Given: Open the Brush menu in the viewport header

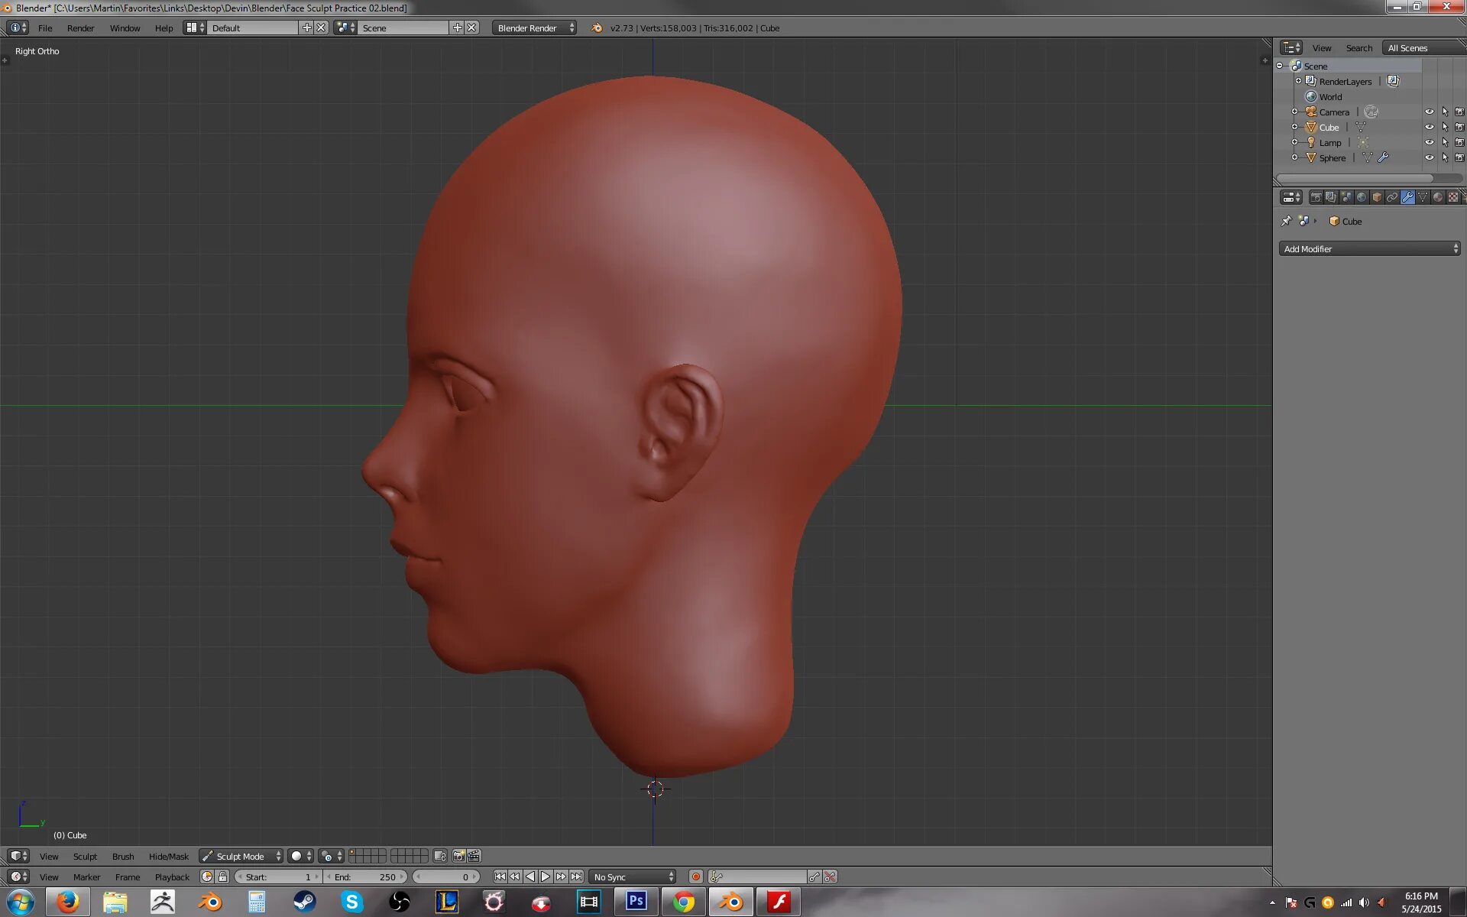Looking at the screenshot, I should point(123,857).
